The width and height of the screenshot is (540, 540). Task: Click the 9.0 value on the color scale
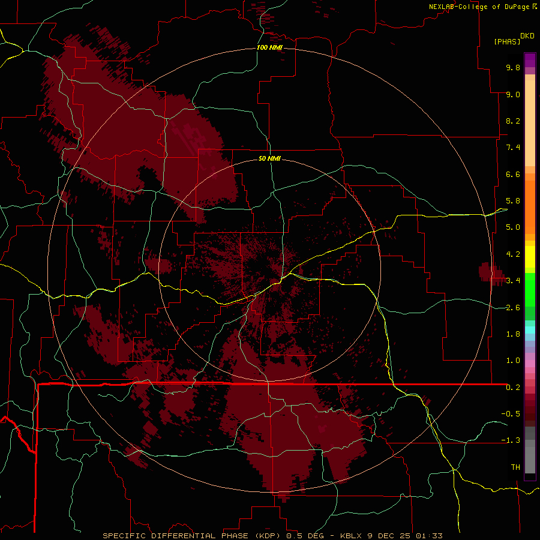(513, 94)
